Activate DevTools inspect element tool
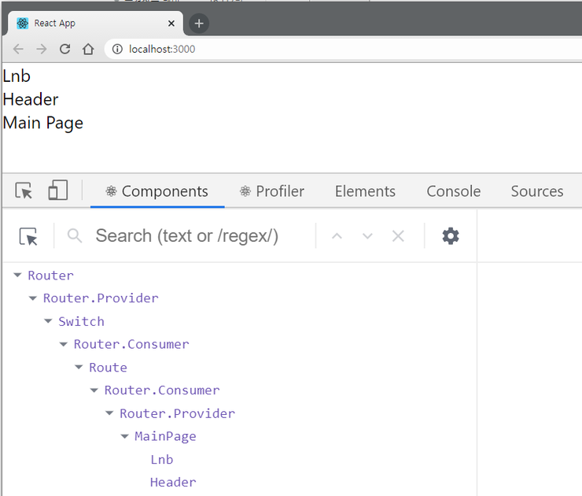The width and height of the screenshot is (582, 496). (24, 191)
